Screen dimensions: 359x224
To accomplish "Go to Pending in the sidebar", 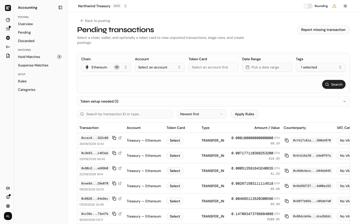I will click(x=24, y=33).
